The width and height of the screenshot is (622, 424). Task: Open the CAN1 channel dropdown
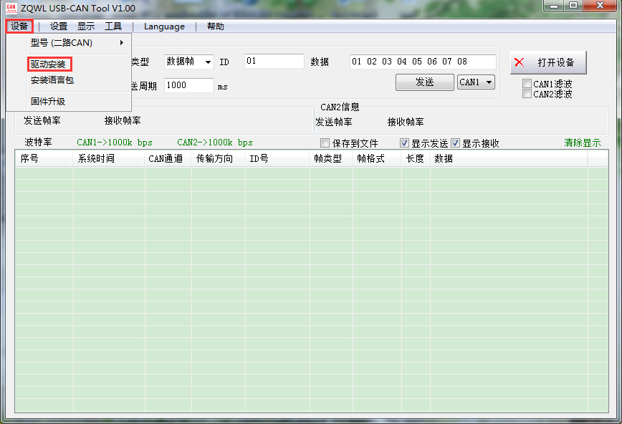[476, 82]
